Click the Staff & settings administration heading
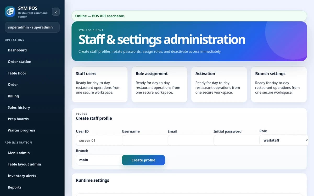This screenshot has width=314, height=196. [162, 40]
